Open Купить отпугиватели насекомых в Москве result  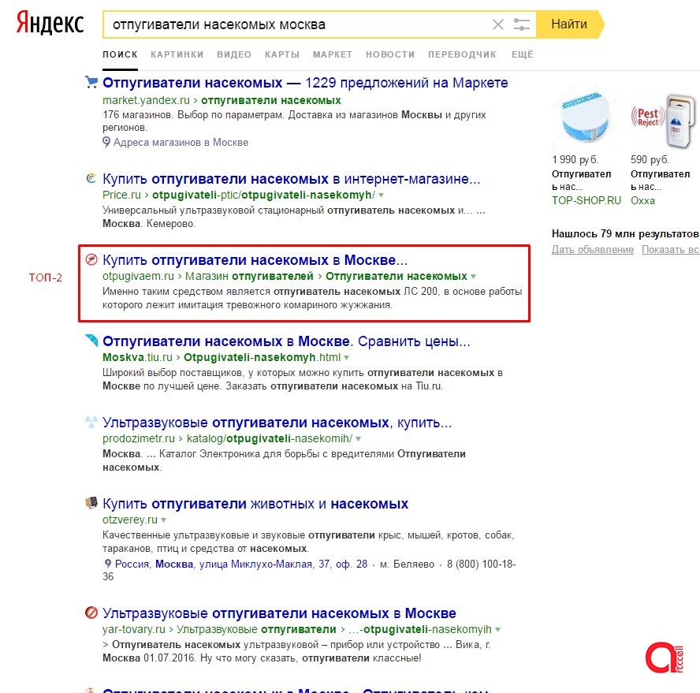[255, 260]
